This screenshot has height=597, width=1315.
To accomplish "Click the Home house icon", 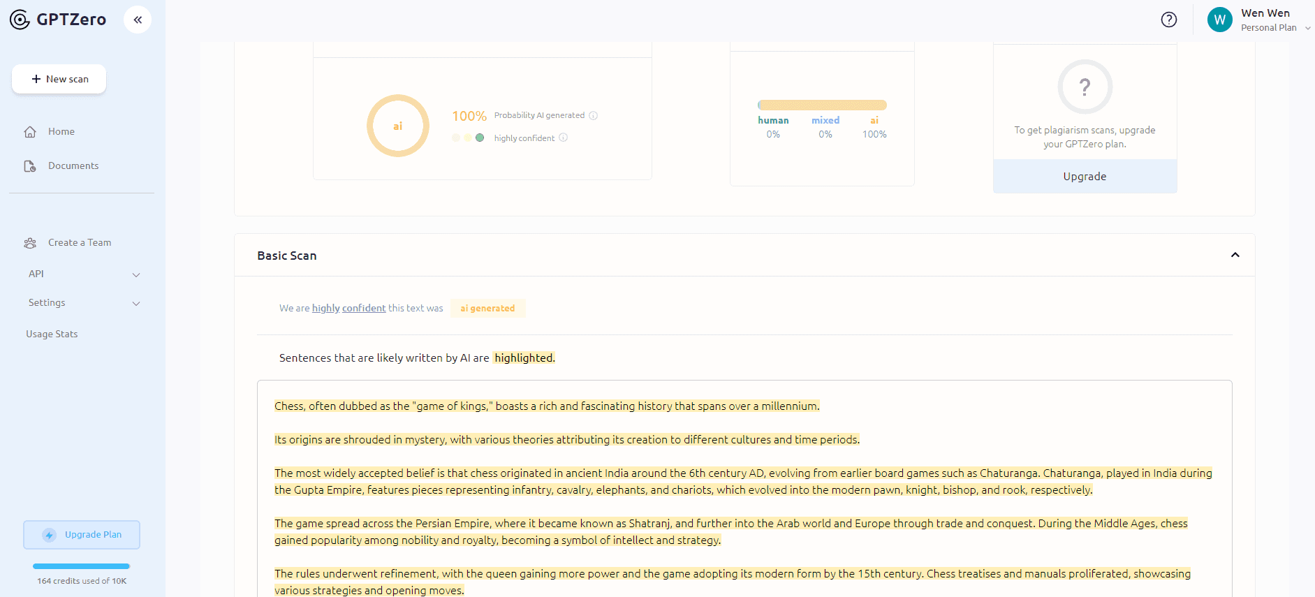I will [30, 132].
